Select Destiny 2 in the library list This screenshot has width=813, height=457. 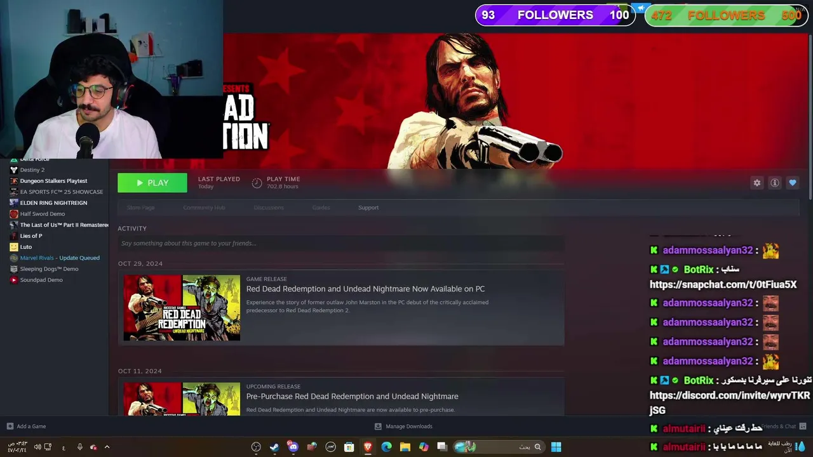pos(32,170)
